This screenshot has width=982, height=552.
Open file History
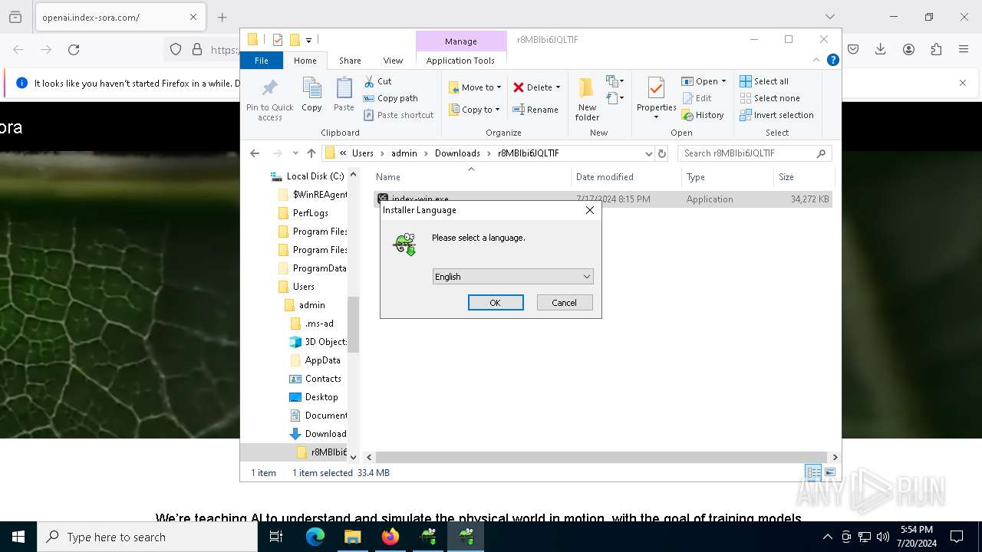tap(703, 115)
